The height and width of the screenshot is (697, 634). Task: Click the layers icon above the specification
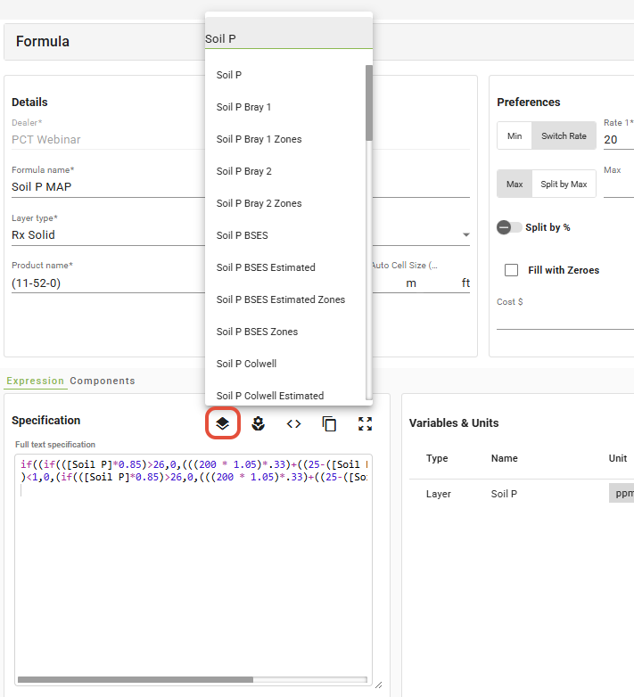222,424
